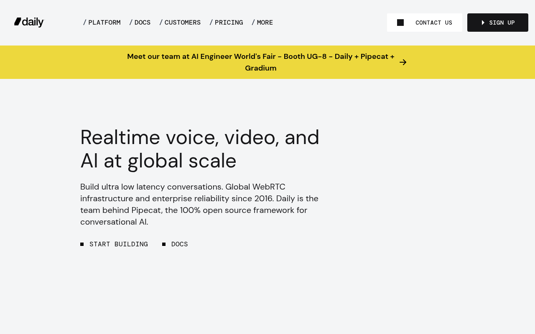Go to Docs in the navigation bar
Image resolution: width=535 pixels, height=334 pixels.
pyautogui.click(x=140, y=23)
